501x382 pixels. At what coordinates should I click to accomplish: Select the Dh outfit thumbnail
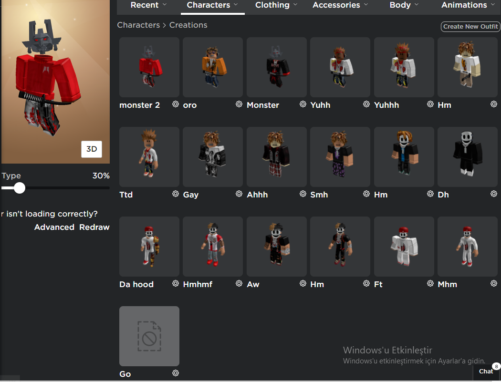(x=468, y=157)
